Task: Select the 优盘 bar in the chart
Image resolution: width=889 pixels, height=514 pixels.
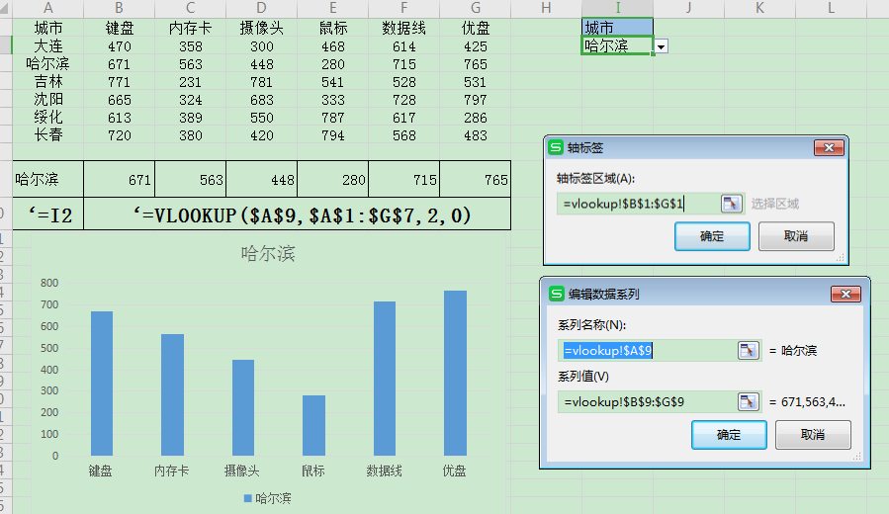Action: click(455, 373)
